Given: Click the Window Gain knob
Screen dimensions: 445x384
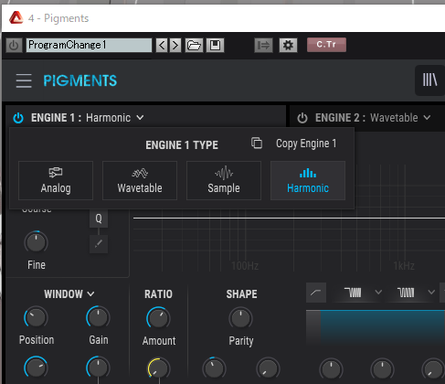Looking at the screenshot, I should click(x=98, y=317).
